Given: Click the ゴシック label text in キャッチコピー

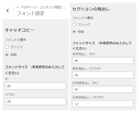Looking at the screenshot, I should coord(17,47).
